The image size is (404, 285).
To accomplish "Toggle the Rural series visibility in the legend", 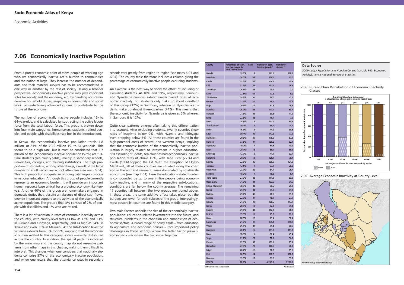I will [329, 168].
